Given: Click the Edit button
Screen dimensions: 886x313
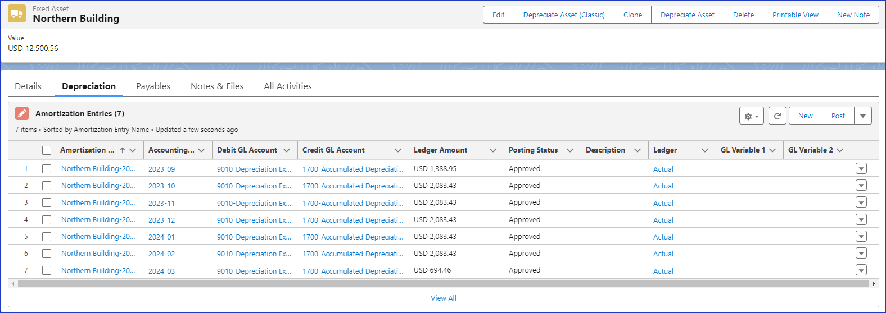Looking at the screenshot, I should (499, 15).
